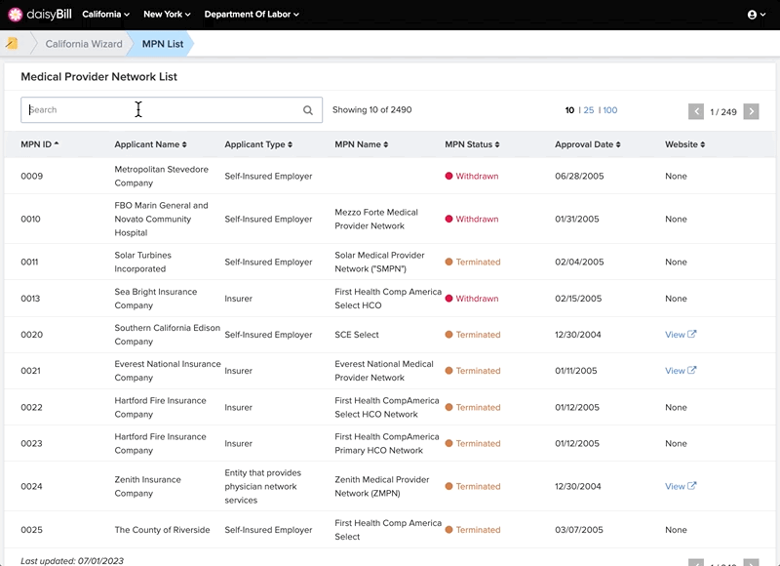Click Zenith Medical Provider Network (ZMPN) name
The height and width of the screenshot is (566, 780).
pos(381,486)
